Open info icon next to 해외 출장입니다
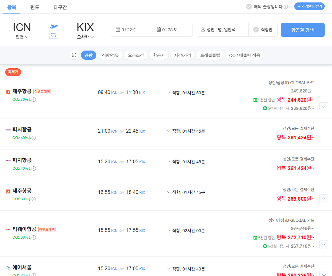Viewport: 332px width, 276px height. pos(286,7)
